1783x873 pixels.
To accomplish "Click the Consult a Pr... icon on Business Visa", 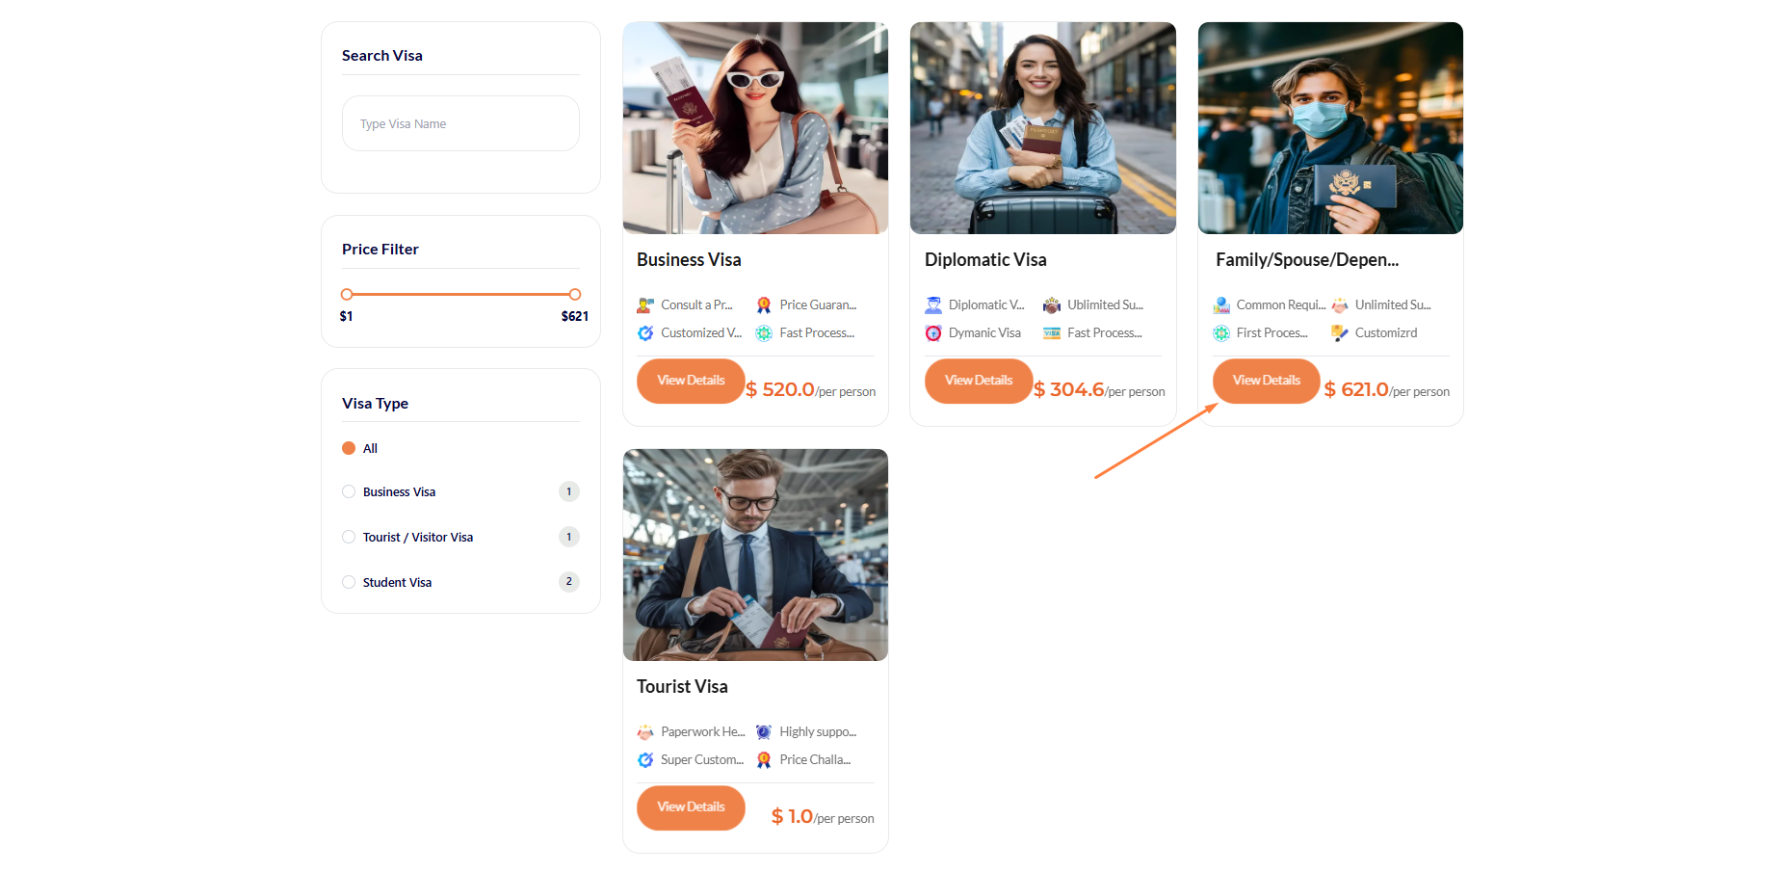I will pyautogui.click(x=645, y=305).
